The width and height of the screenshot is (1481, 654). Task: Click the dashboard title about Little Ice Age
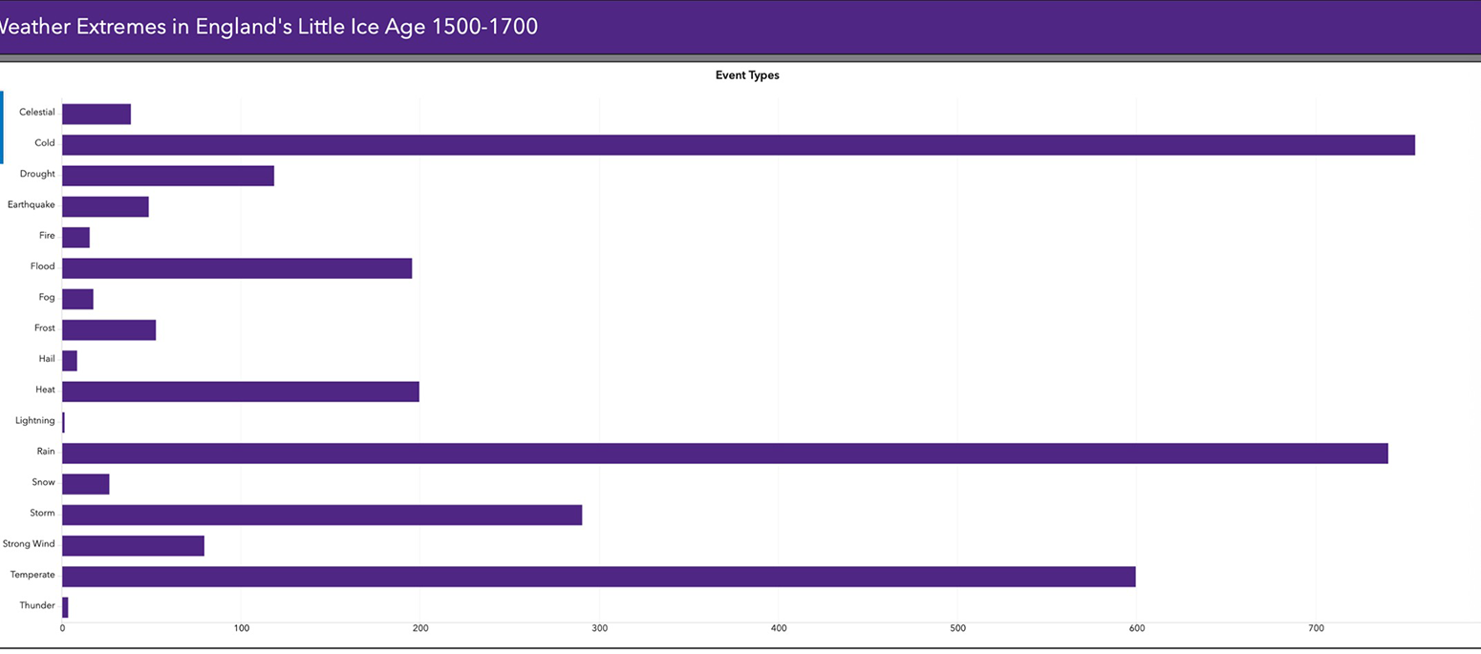tap(268, 27)
